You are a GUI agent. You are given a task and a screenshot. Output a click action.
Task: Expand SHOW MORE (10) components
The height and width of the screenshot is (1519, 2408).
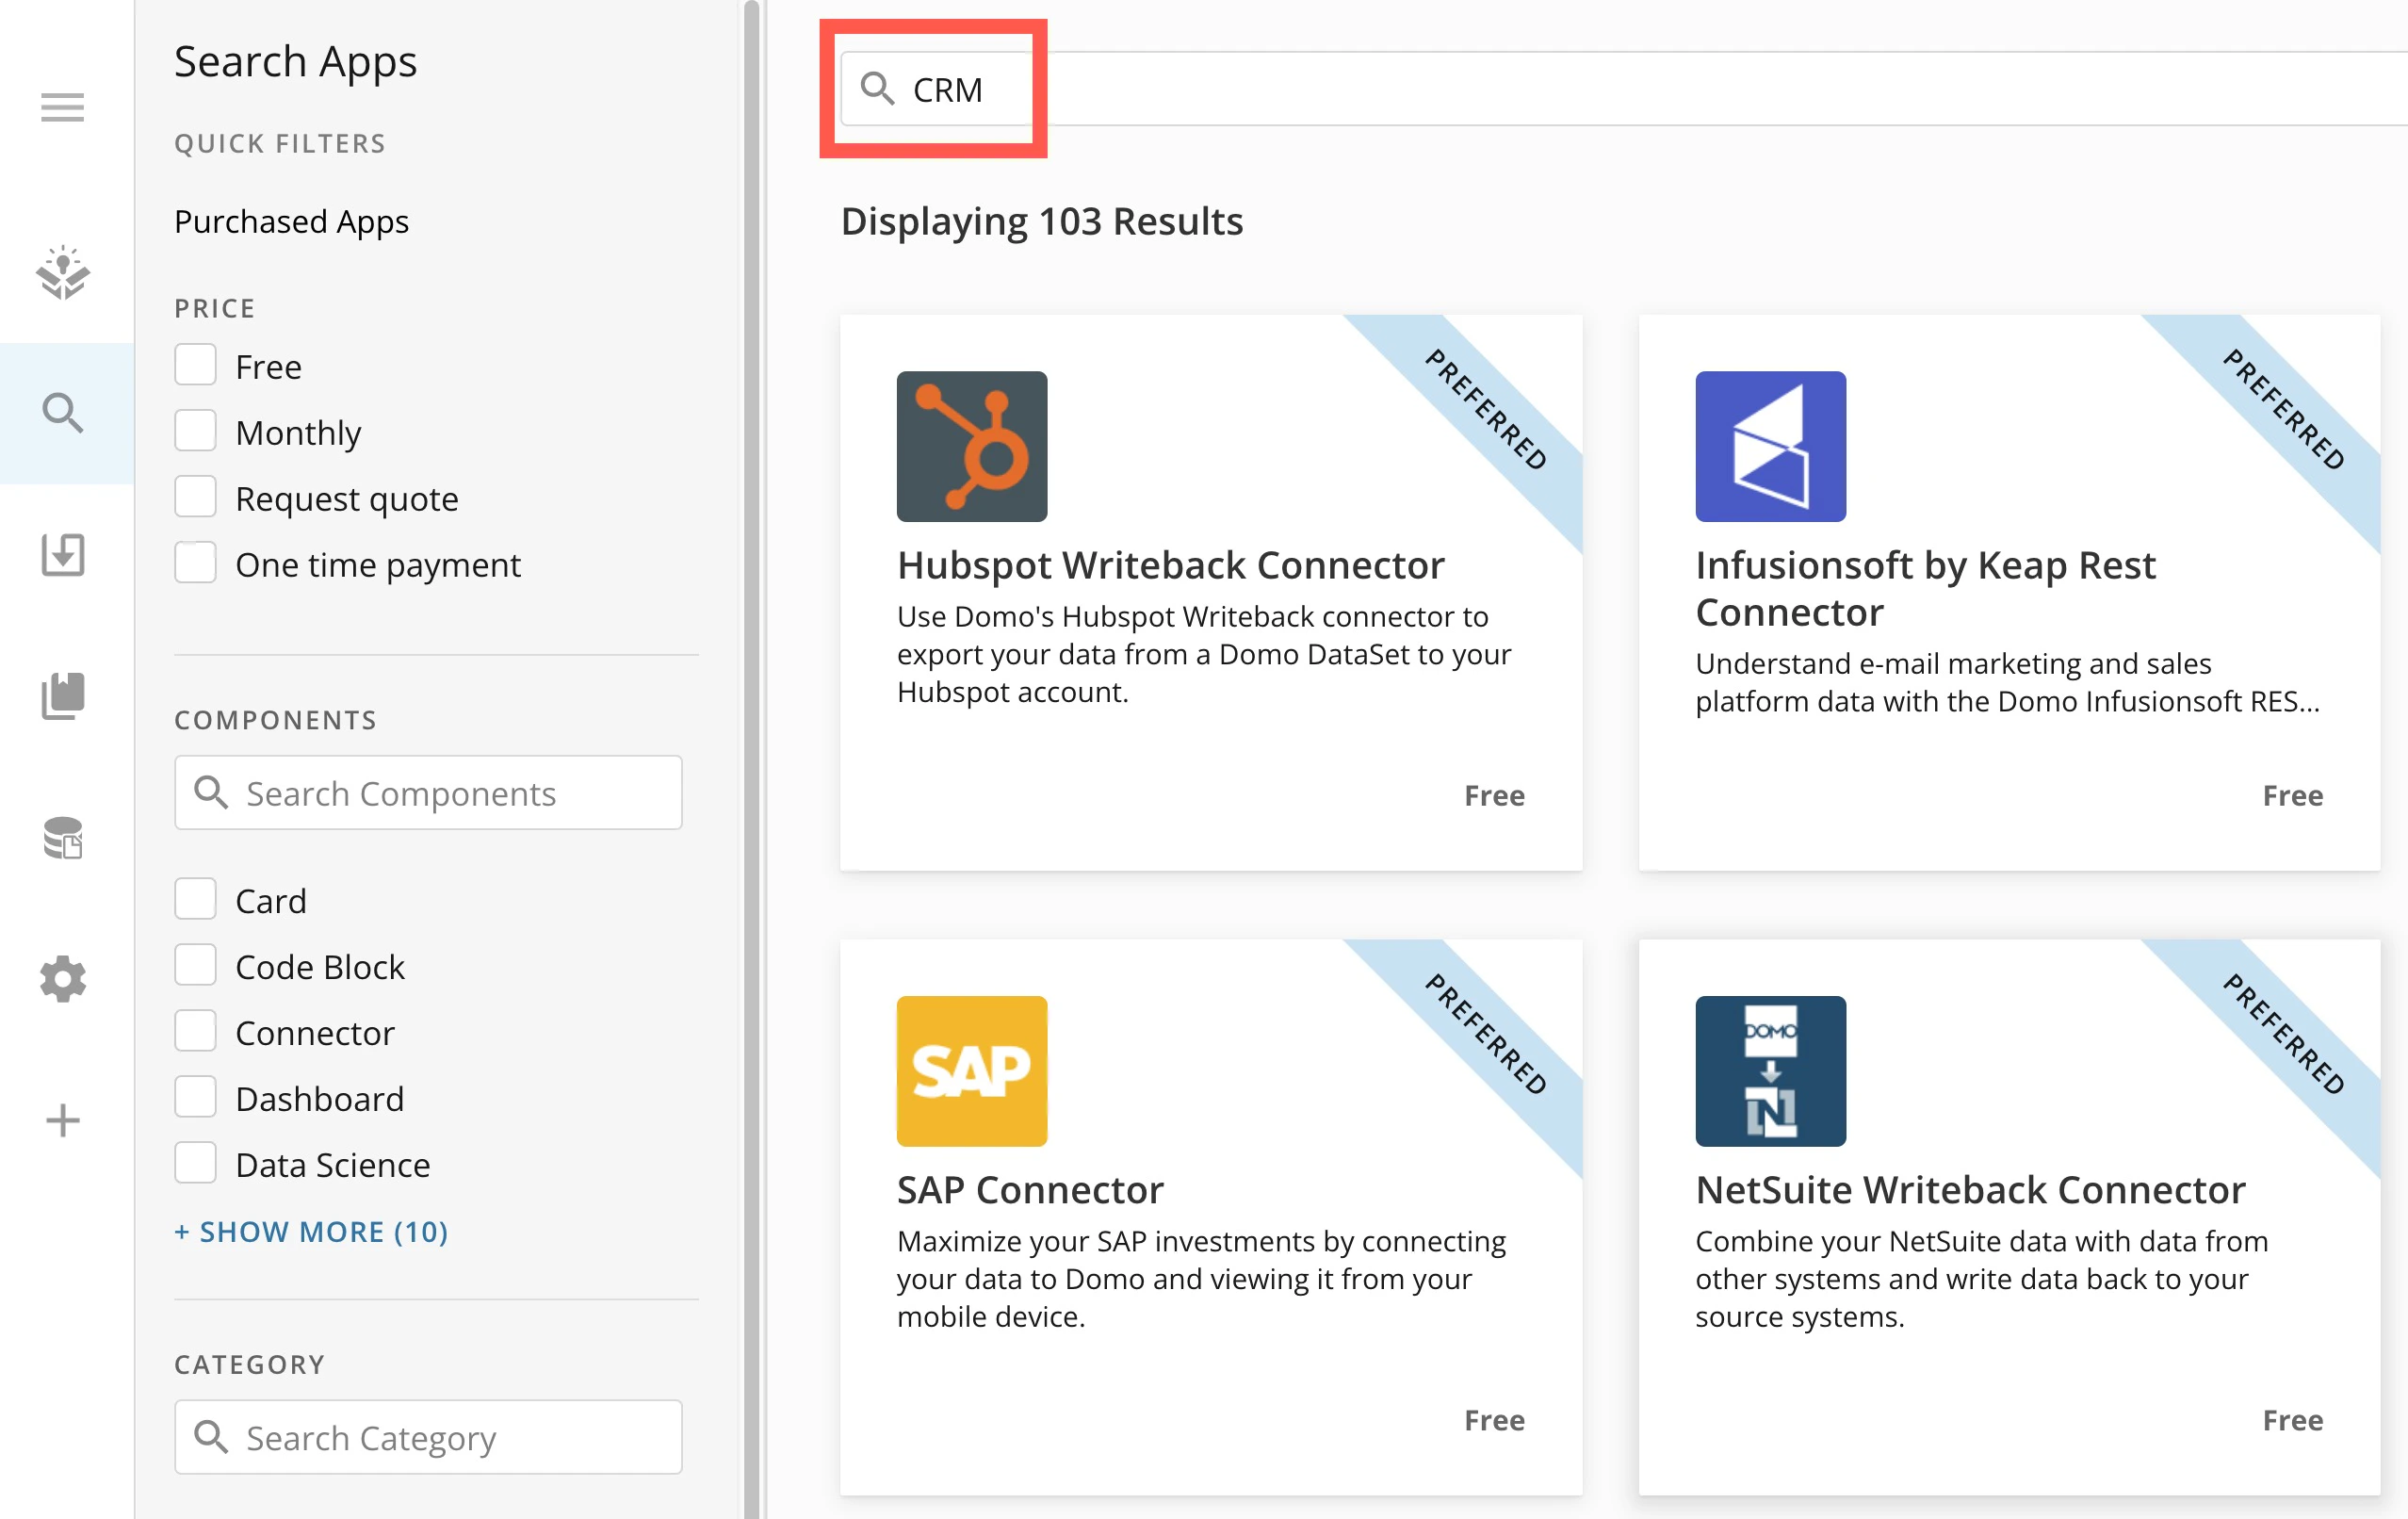click(x=311, y=1231)
